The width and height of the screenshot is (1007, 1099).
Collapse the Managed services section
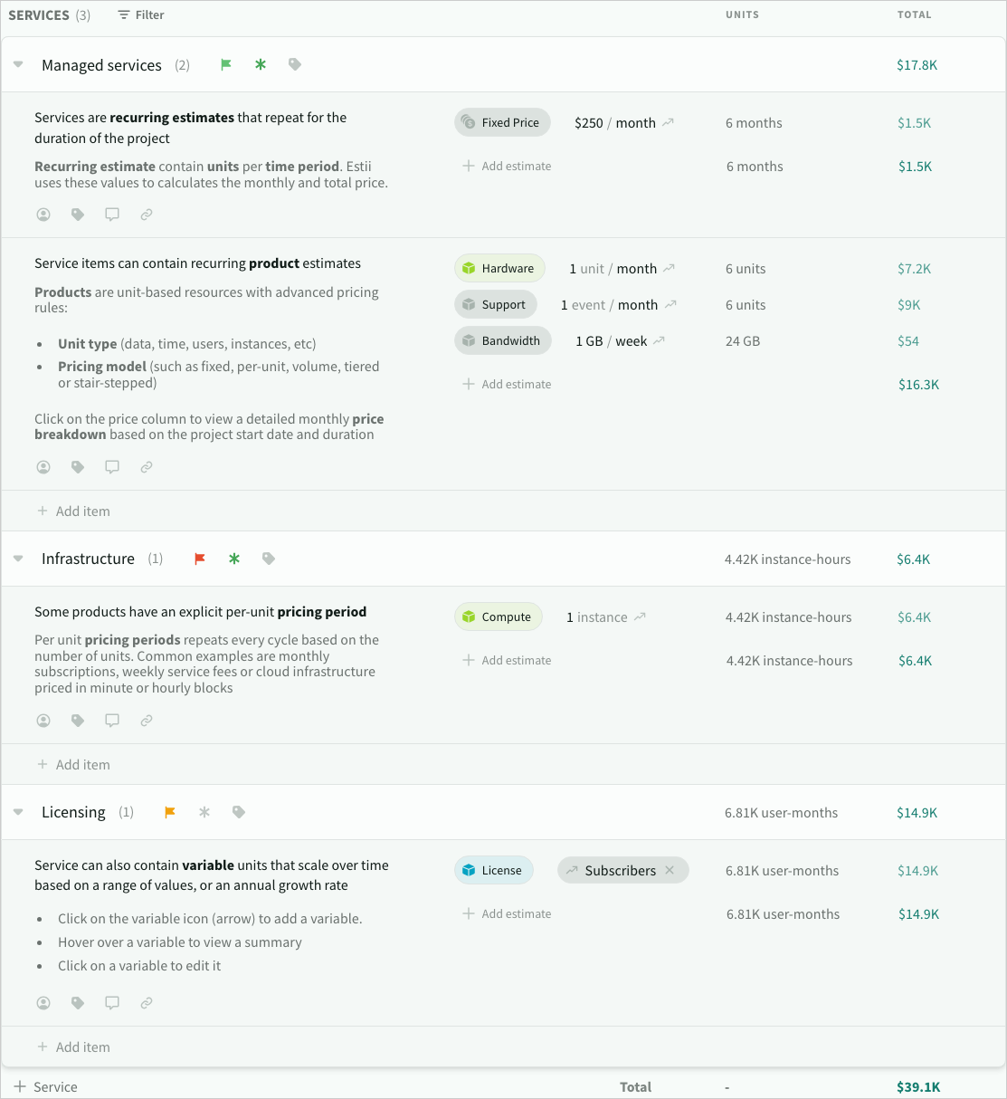click(18, 65)
